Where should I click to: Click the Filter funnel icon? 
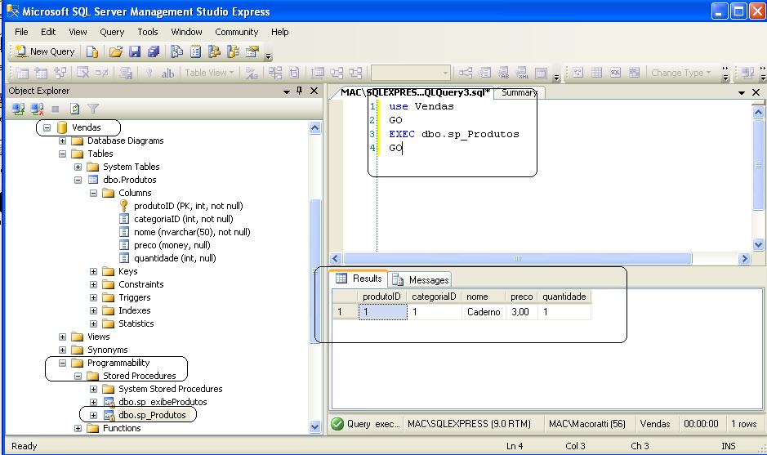93,109
